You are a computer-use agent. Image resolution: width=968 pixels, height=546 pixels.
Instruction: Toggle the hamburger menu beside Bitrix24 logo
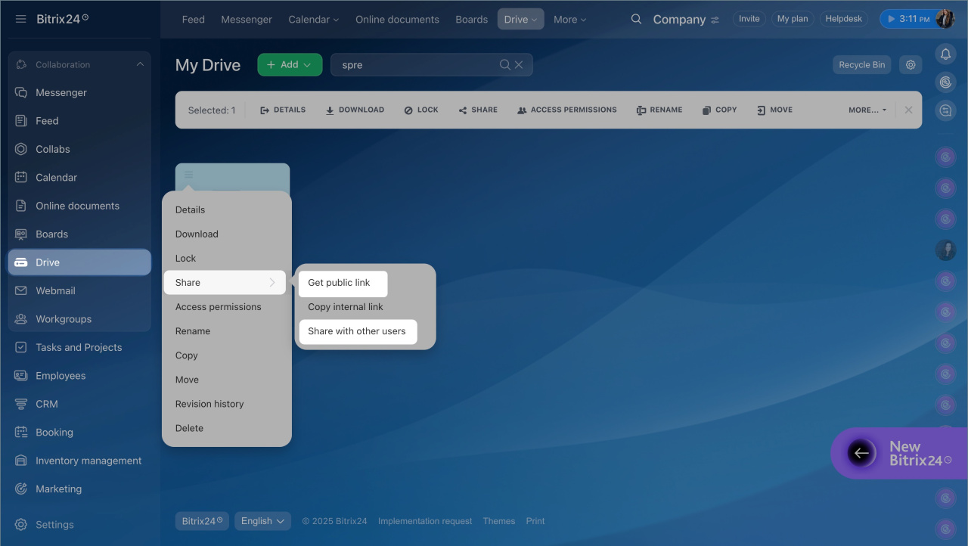[20, 19]
